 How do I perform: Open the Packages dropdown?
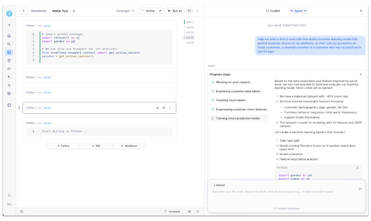click(x=125, y=11)
